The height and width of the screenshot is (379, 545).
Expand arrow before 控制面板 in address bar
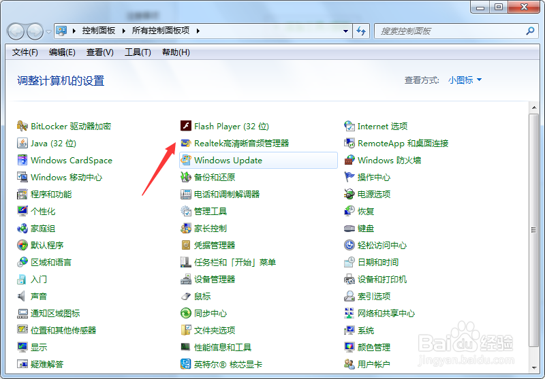[x=74, y=31]
